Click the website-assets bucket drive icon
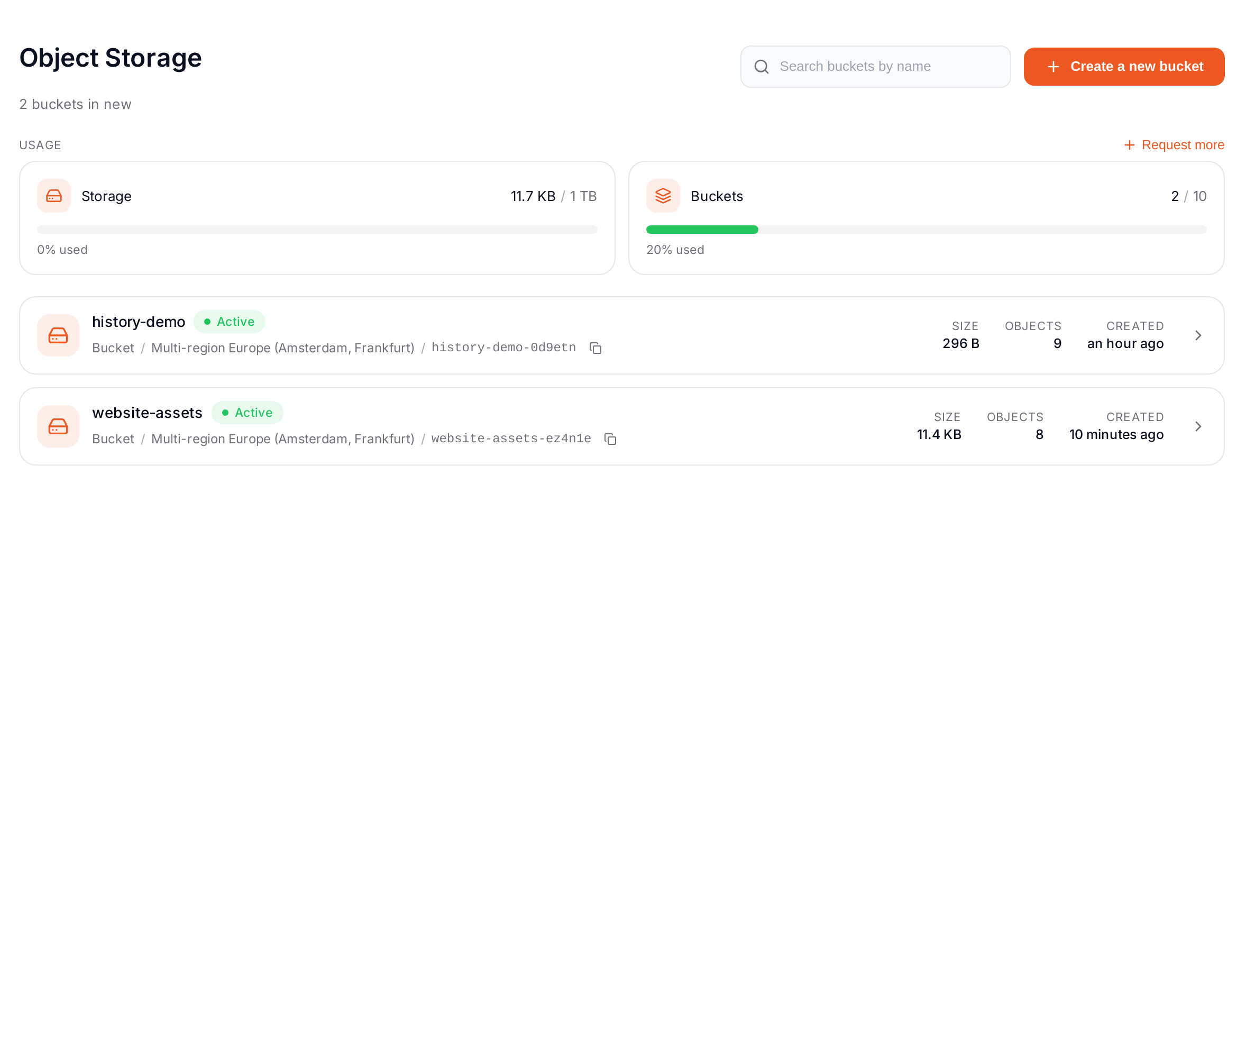Screen dimensions: 1246x1058 coord(58,426)
